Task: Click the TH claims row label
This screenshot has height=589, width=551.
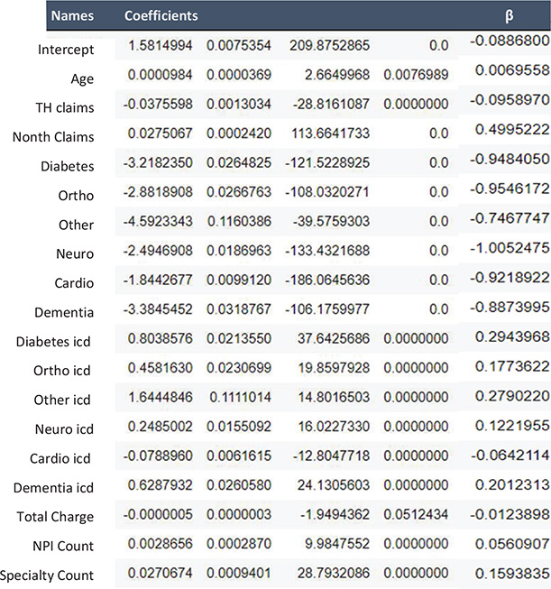Action: 63,107
